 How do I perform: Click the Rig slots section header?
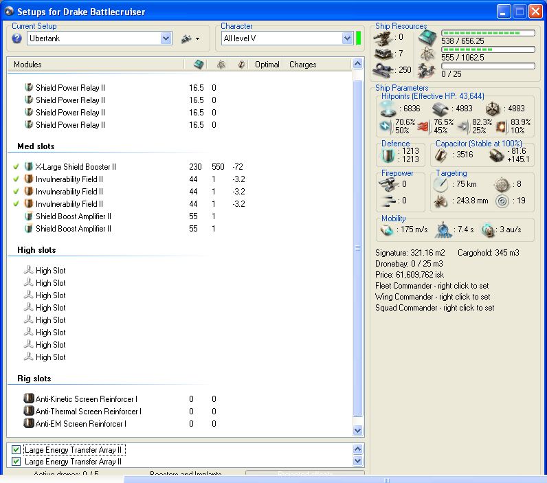tap(34, 379)
